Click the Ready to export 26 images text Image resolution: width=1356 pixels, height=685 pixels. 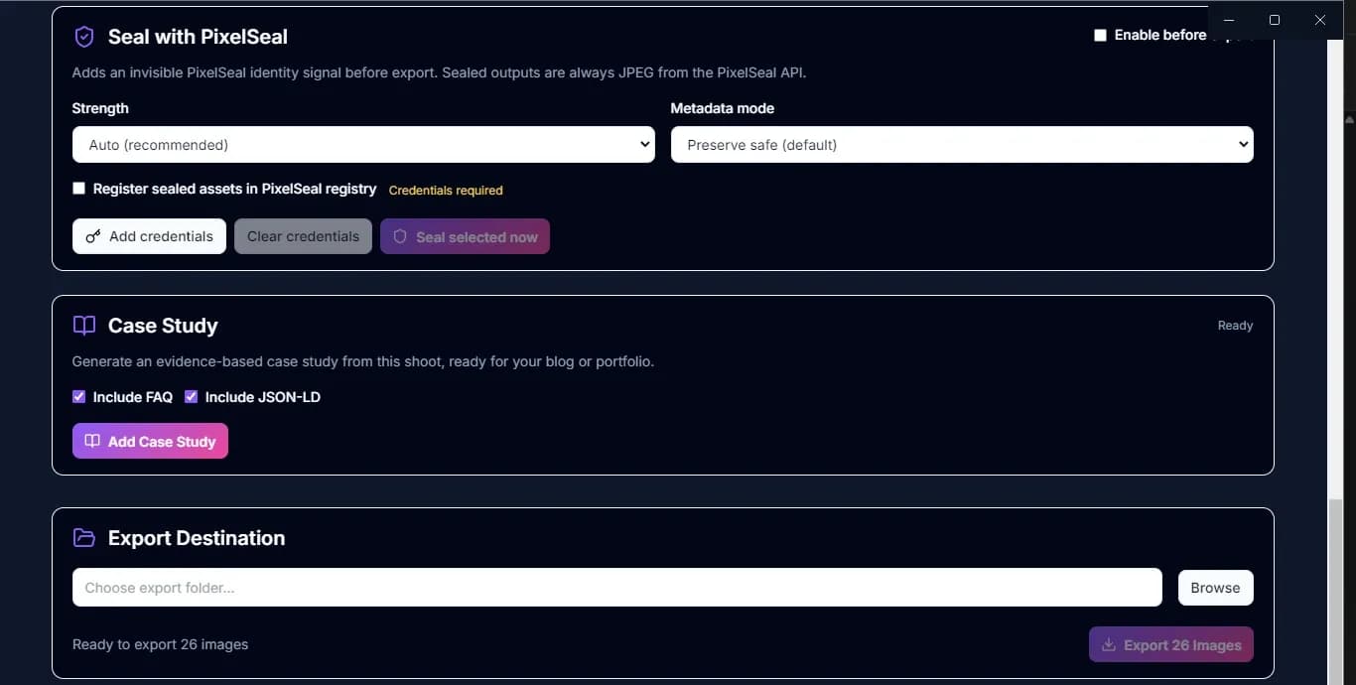pyautogui.click(x=160, y=644)
